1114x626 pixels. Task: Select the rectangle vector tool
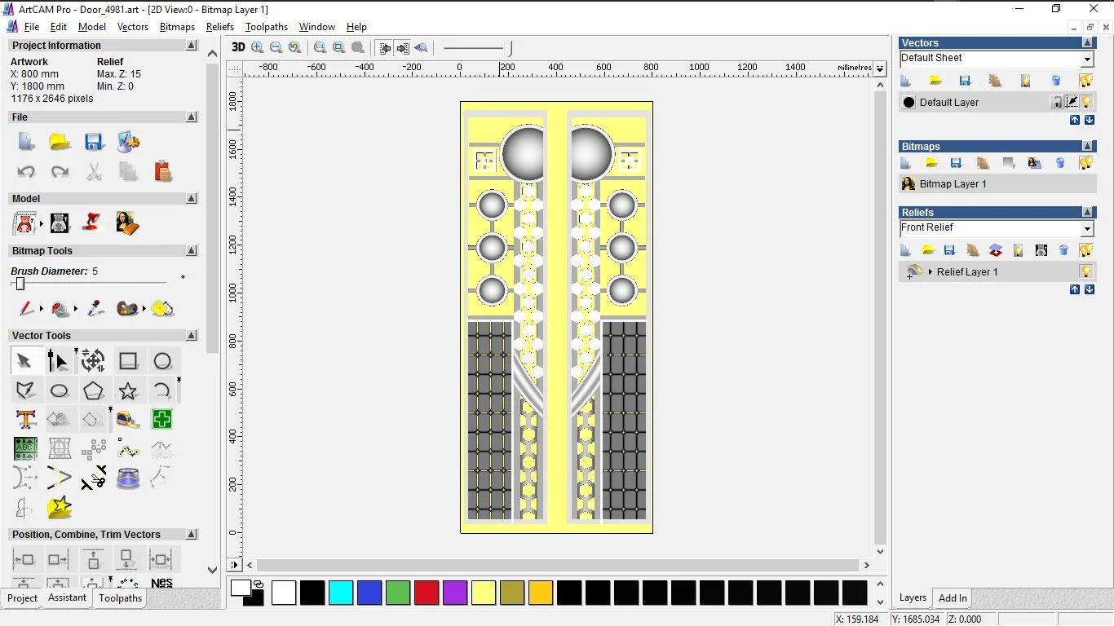point(128,361)
